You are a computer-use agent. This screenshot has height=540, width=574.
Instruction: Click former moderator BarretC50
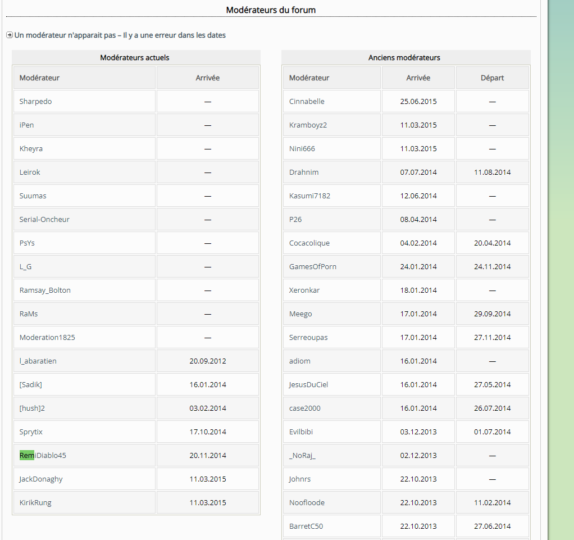tap(306, 526)
